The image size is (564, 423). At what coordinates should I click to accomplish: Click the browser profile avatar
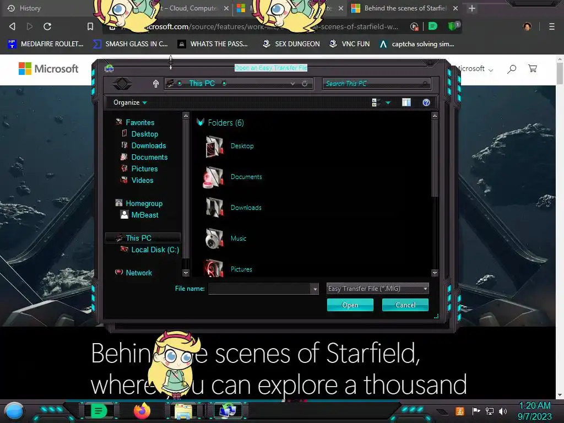pyautogui.click(x=527, y=26)
